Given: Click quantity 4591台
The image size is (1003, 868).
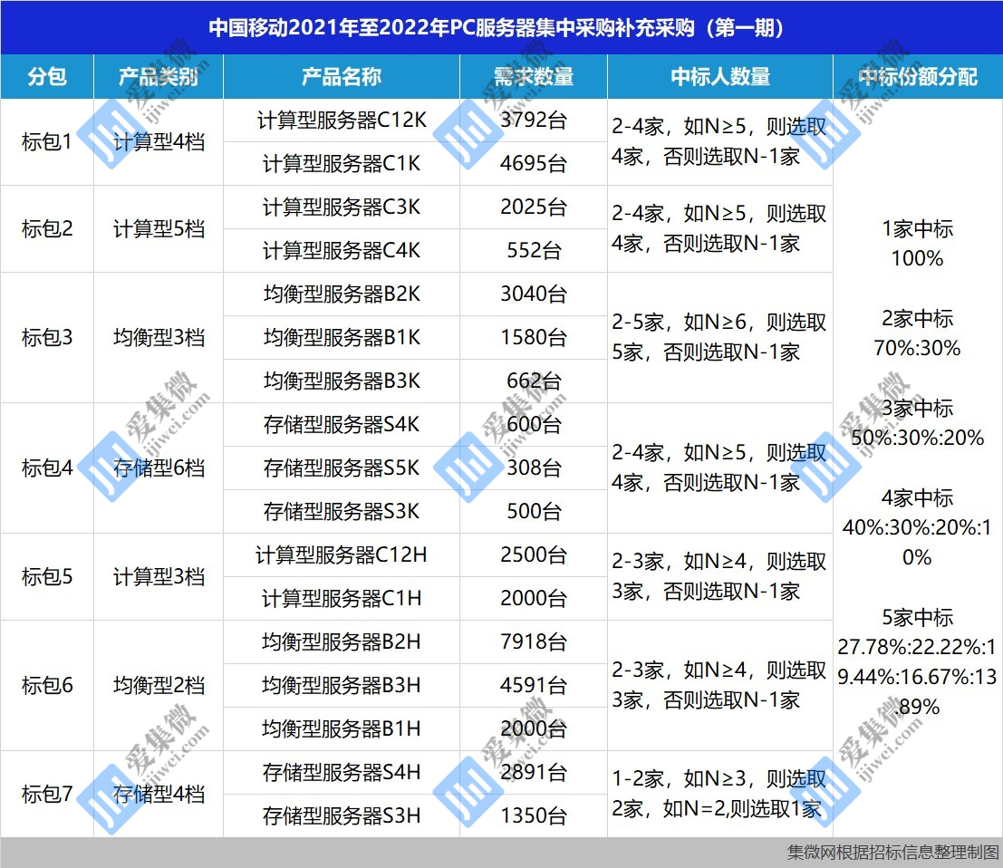Looking at the screenshot, I should [534, 685].
